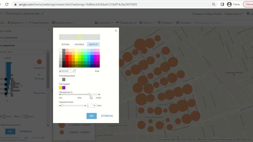Select white in the color palette
This screenshot has height=142, width=253.
[x=60, y=50]
